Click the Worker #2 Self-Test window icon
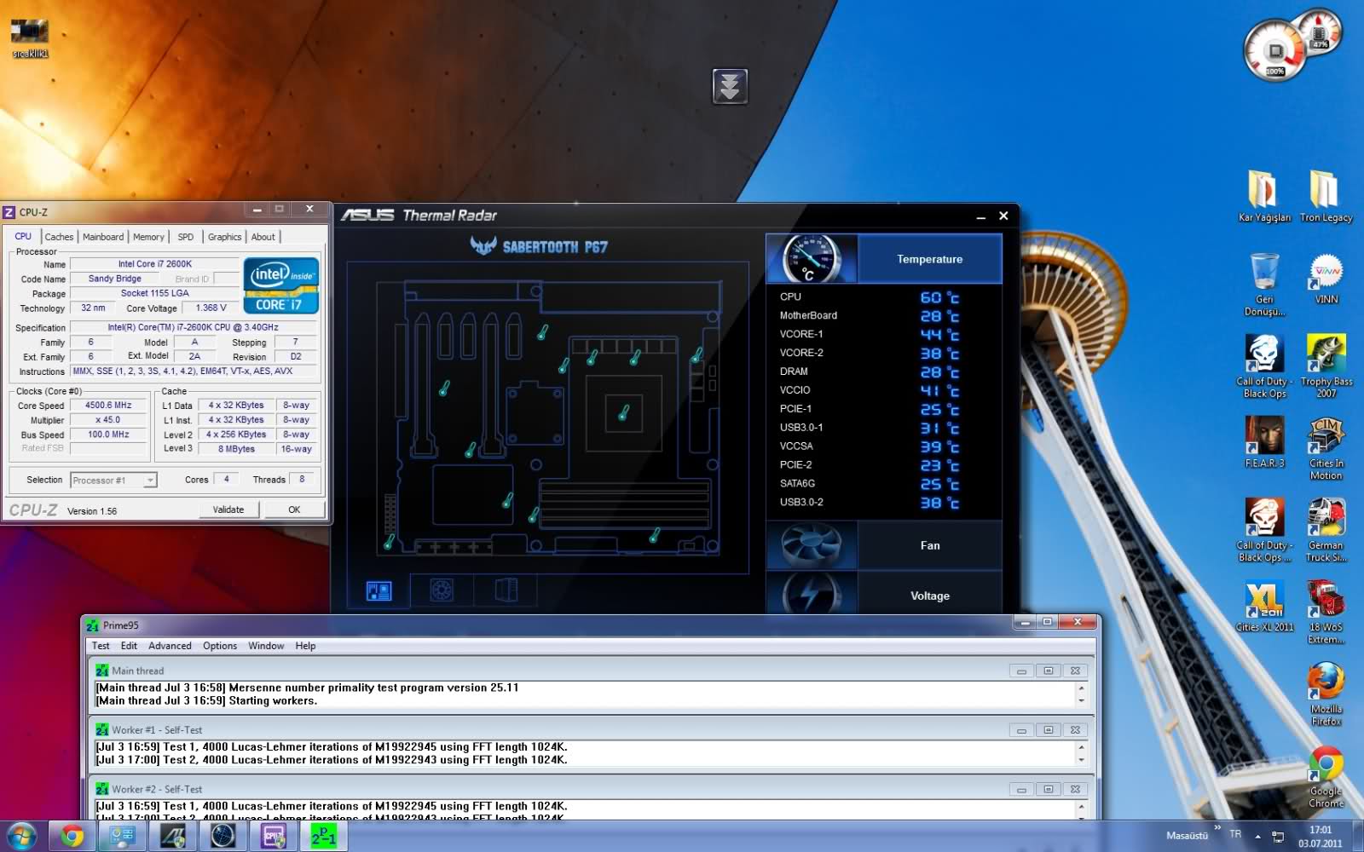 pyautogui.click(x=102, y=790)
